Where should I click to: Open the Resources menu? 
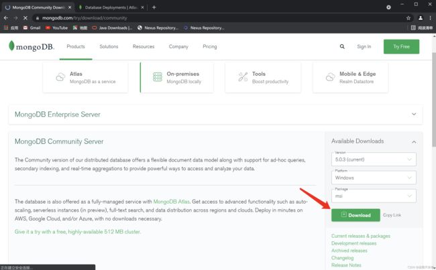pos(144,46)
